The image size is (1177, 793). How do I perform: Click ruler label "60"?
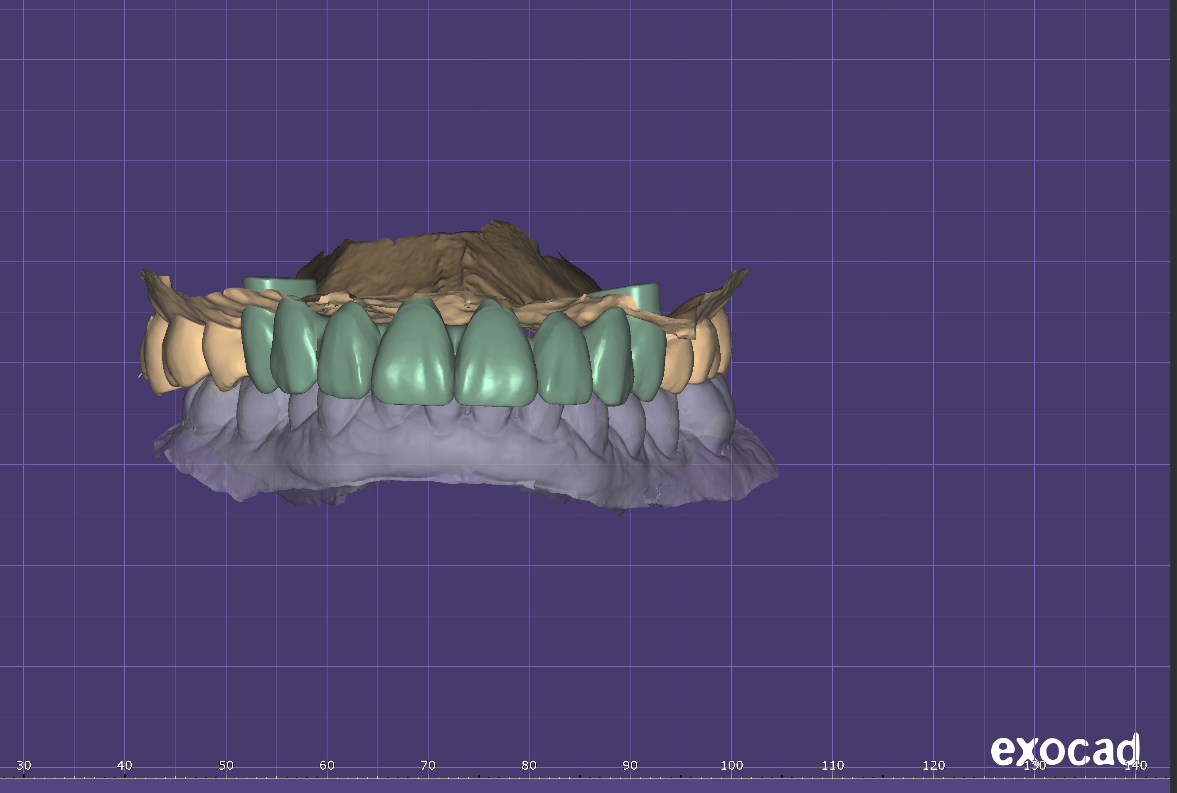pyautogui.click(x=327, y=765)
